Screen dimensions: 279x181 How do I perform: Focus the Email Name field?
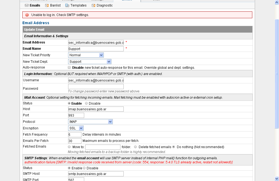click(x=96, y=49)
